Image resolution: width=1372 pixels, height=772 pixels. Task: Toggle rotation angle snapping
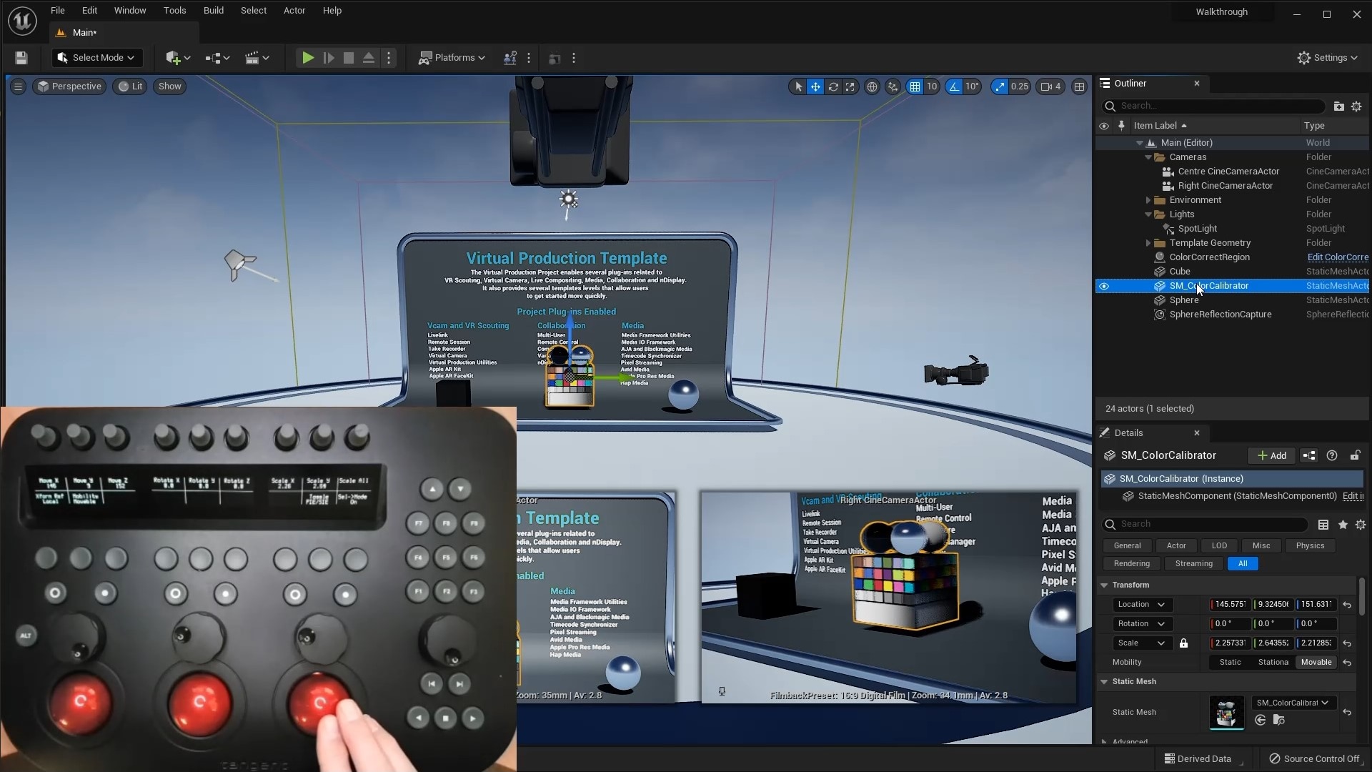coord(954,86)
